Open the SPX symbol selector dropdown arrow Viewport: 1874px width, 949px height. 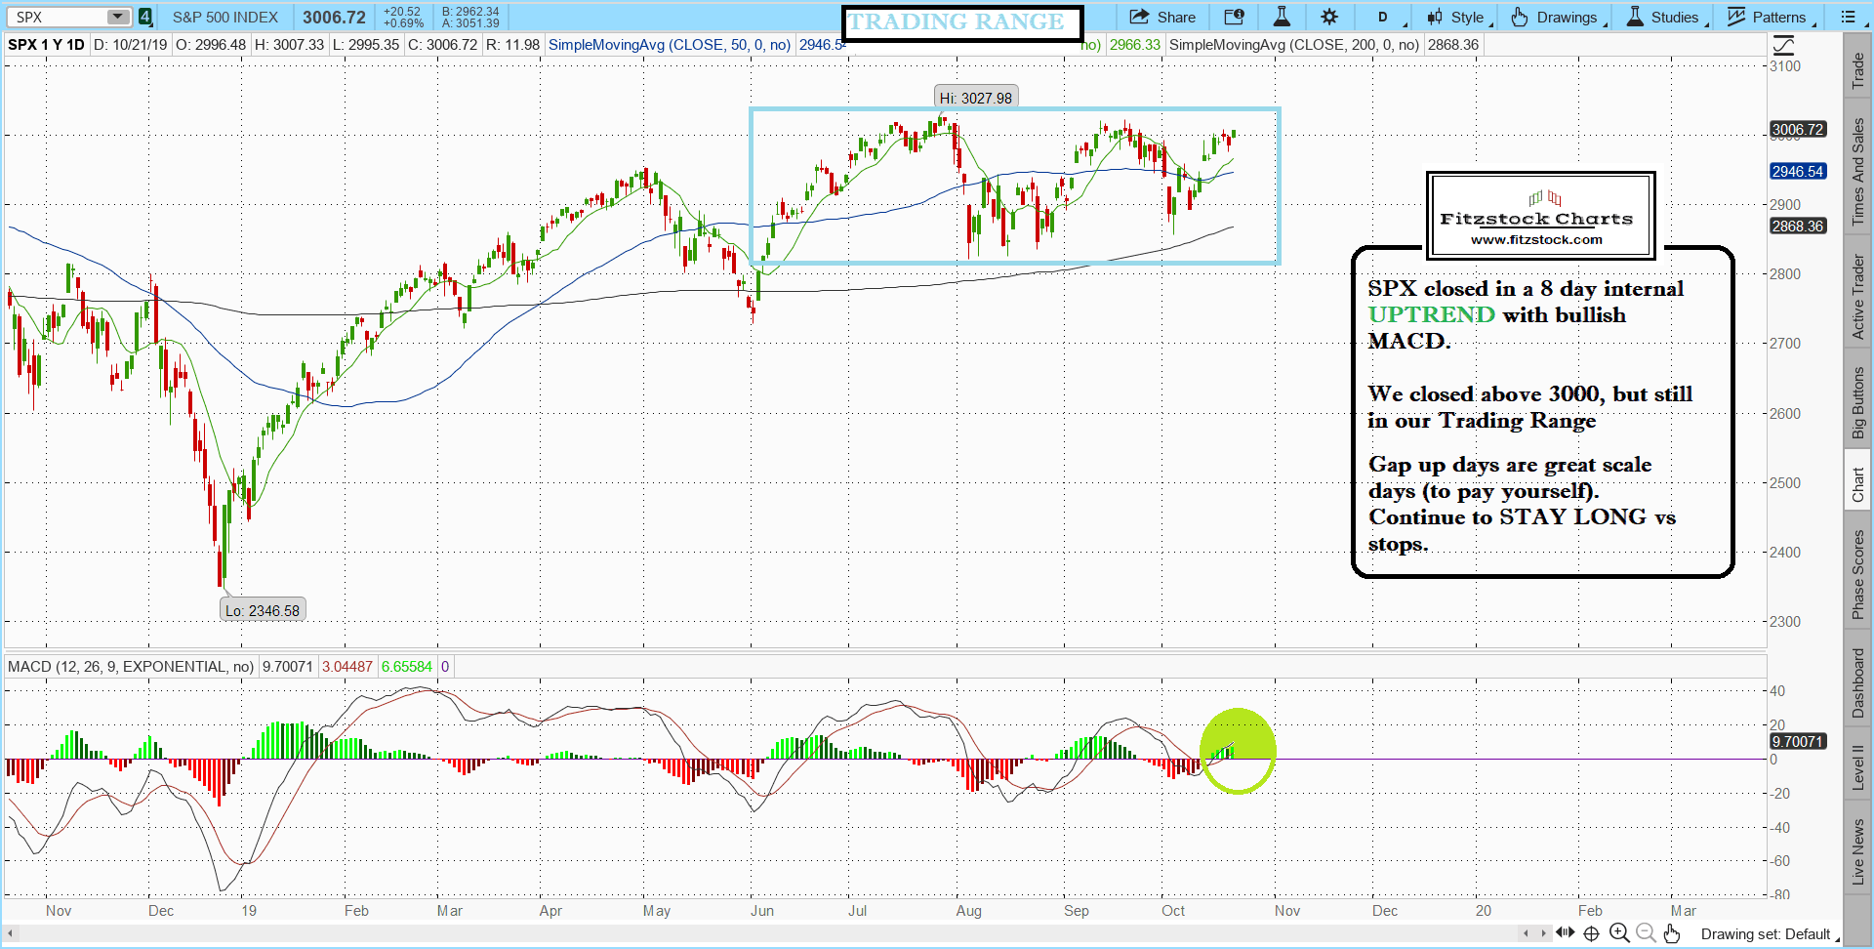[x=117, y=18]
